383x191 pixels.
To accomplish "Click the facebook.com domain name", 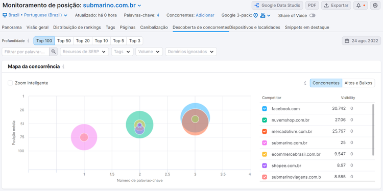I will pos(285,109).
